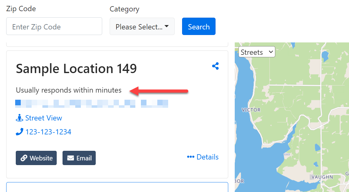Click the blurred address link
The height and width of the screenshot is (192, 349).
(x=91, y=104)
